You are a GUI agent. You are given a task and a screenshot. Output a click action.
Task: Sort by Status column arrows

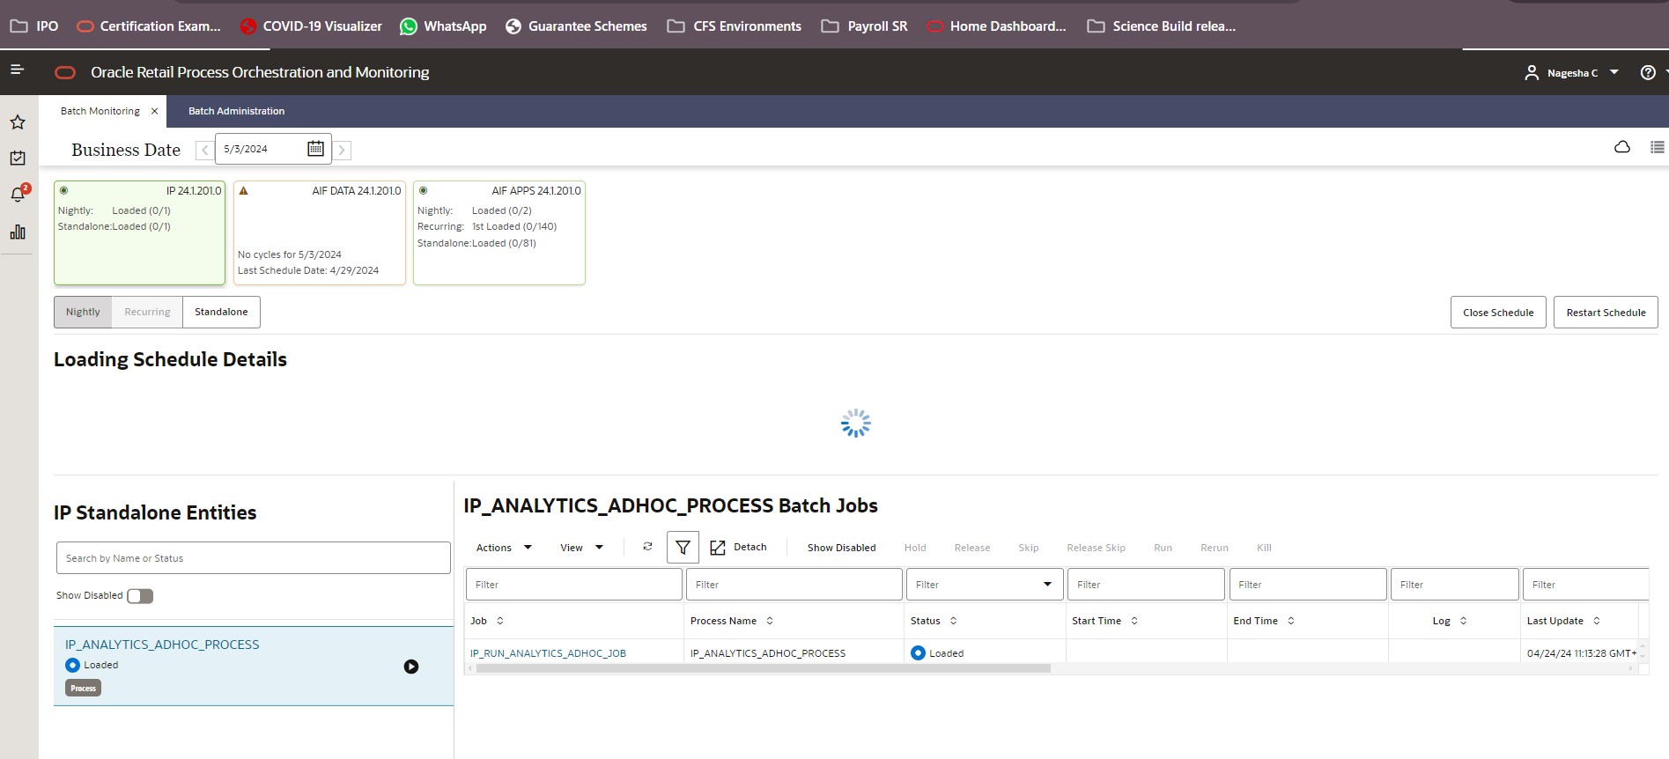click(953, 621)
